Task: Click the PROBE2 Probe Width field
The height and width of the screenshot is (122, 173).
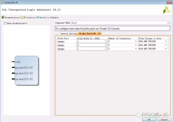Action: click(92, 49)
